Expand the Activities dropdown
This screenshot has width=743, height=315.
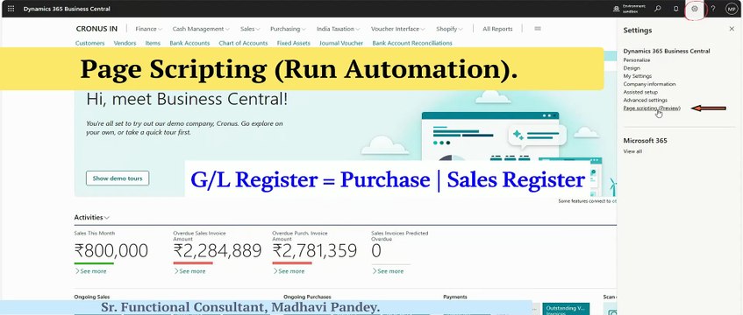92,218
